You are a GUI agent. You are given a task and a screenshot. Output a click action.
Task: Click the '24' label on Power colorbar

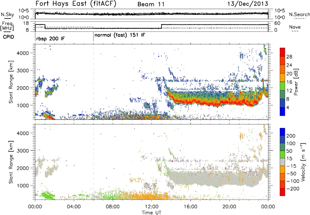tap(289, 65)
